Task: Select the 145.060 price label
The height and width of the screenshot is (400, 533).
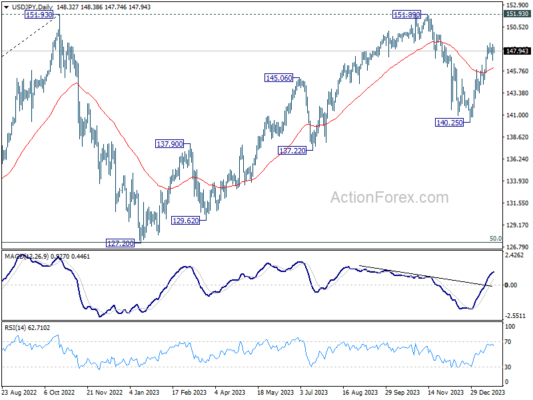Action: click(279, 78)
